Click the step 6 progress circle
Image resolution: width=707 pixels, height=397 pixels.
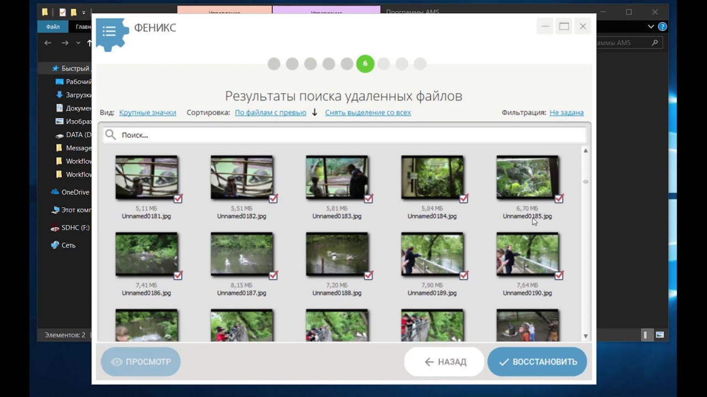tap(365, 64)
